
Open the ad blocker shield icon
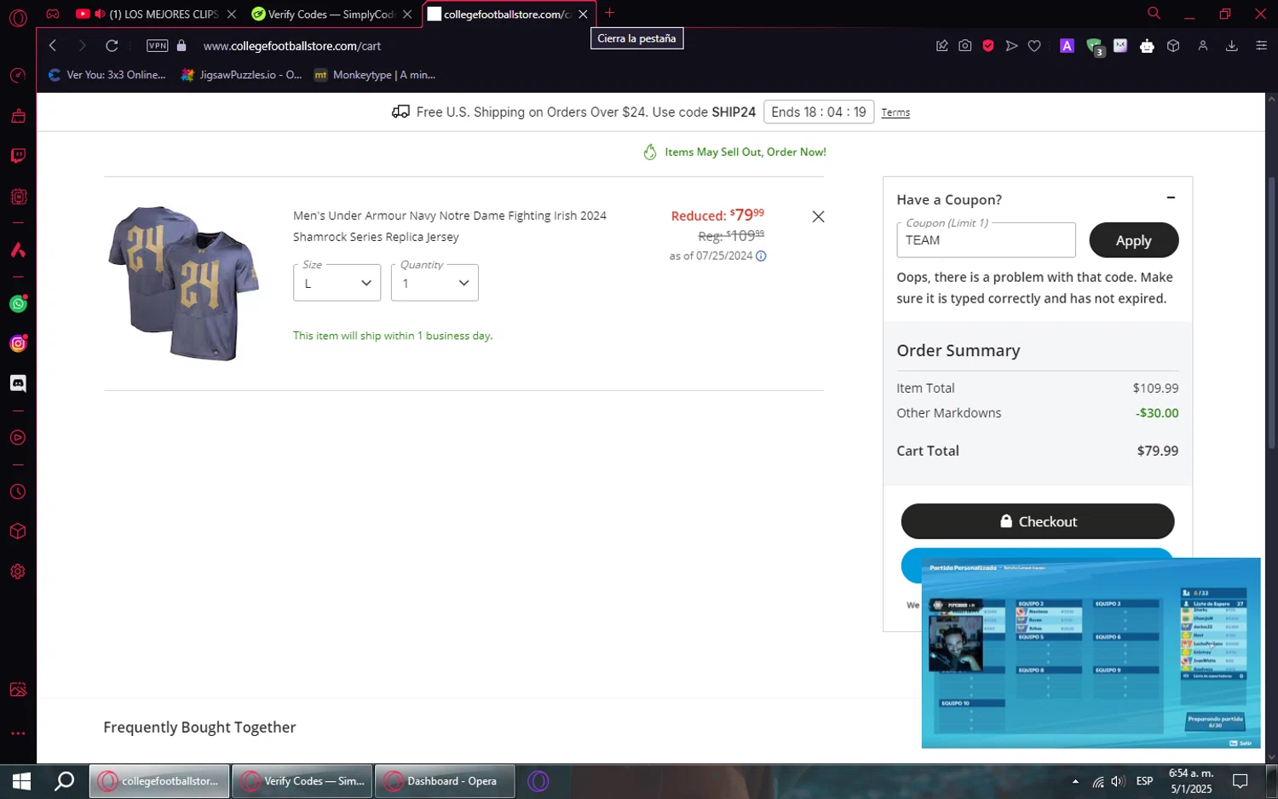pyautogui.click(x=987, y=46)
